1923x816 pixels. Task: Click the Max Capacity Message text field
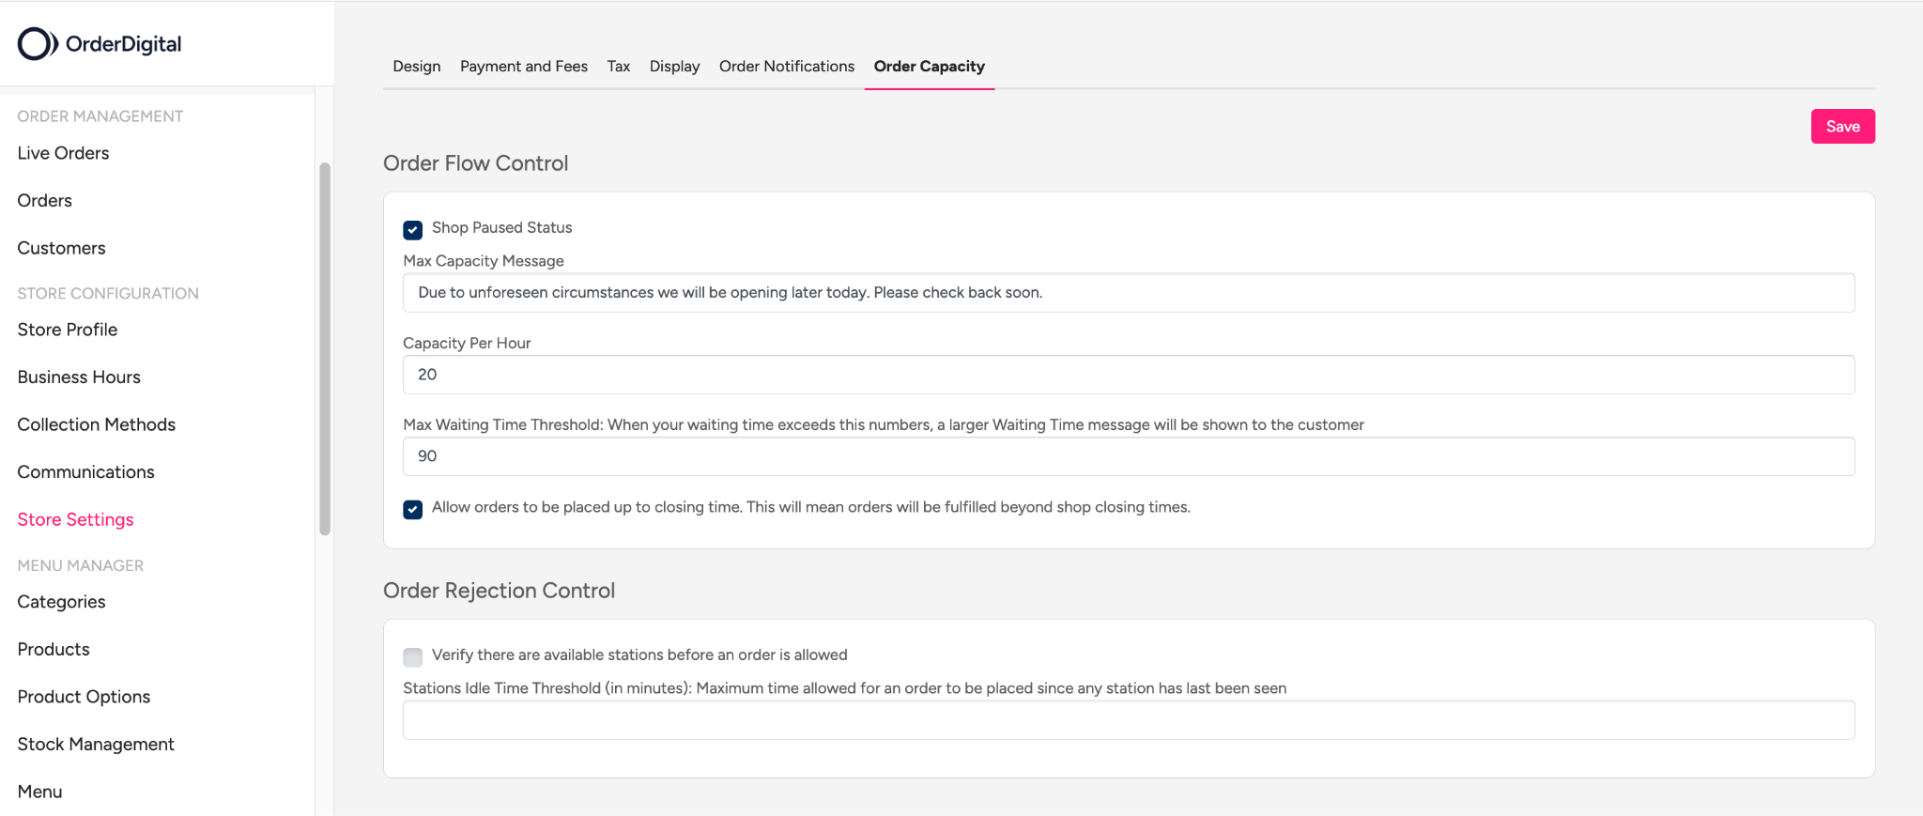(1128, 293)
